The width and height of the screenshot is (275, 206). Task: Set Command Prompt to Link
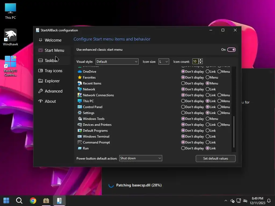coord(211,142)
